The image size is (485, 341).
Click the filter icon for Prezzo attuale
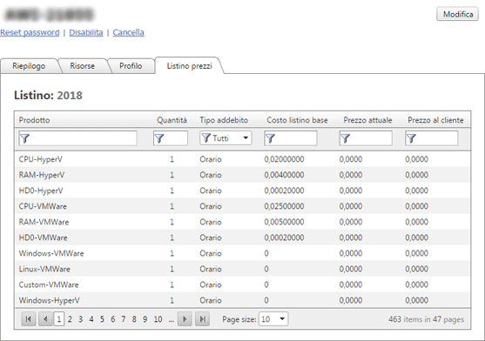click(x=346, y=138)
